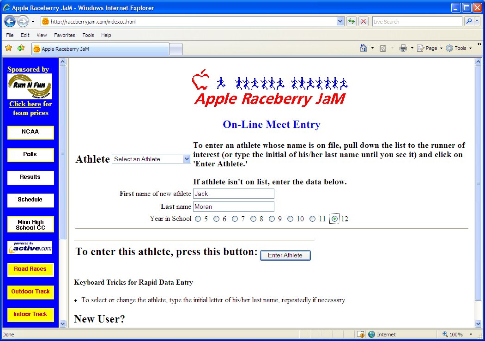The image size is (485, 341).
Task: Click the browser Back arrow button
Action: click(x=10, y=21)
